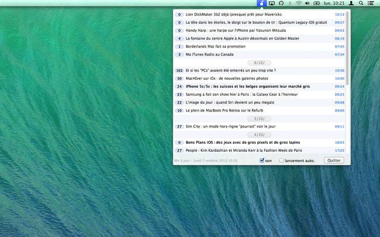Open People Kim Kardashian Fashion Week article
This screenshot has width=380, height=237.
244,150
